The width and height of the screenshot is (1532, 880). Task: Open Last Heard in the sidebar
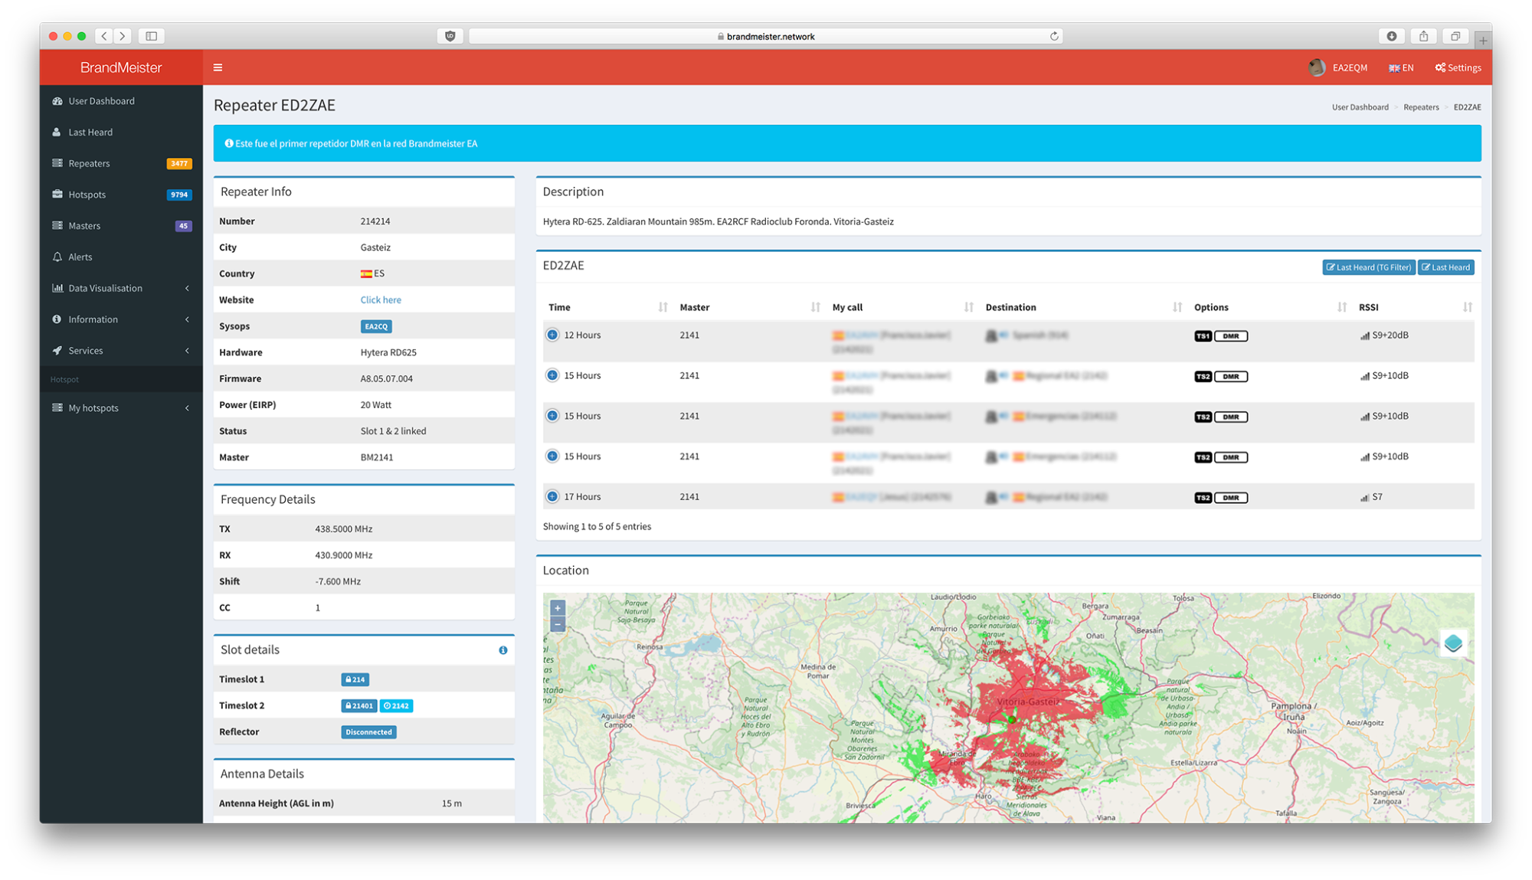pyautogui.click(x=90, y=132)
